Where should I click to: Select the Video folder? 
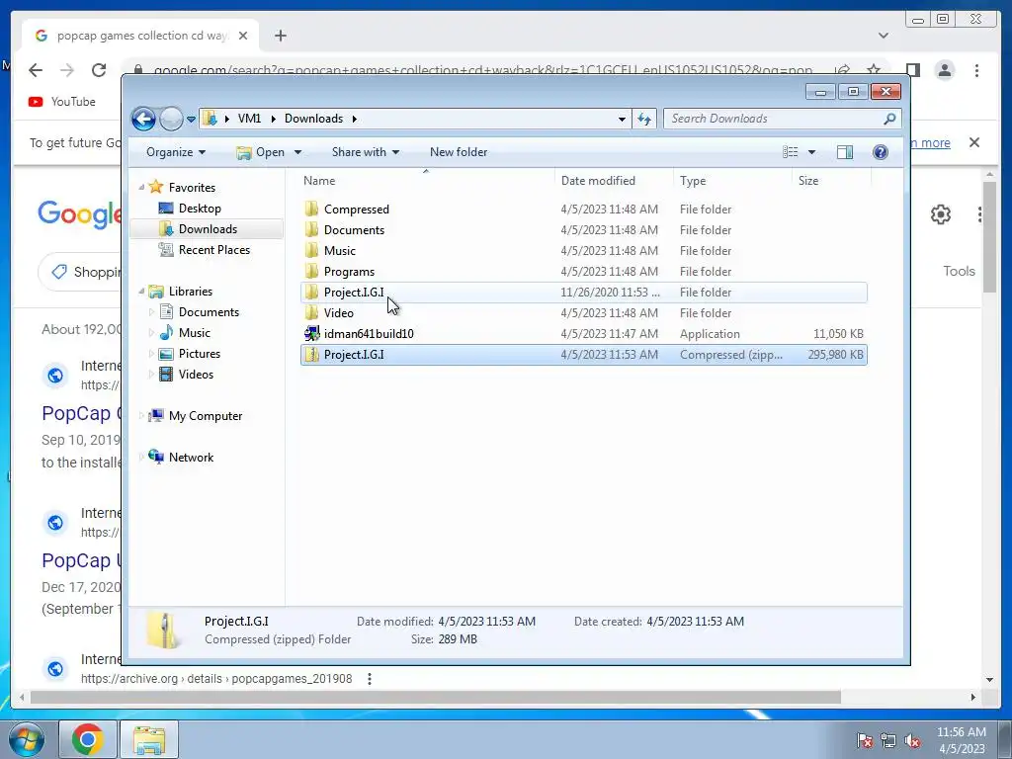583,313
